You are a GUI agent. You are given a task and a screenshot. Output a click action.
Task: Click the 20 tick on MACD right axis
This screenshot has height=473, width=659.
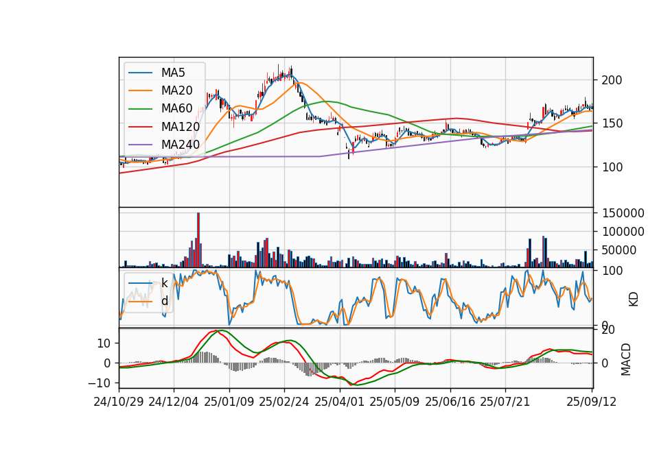click(608, 330)
